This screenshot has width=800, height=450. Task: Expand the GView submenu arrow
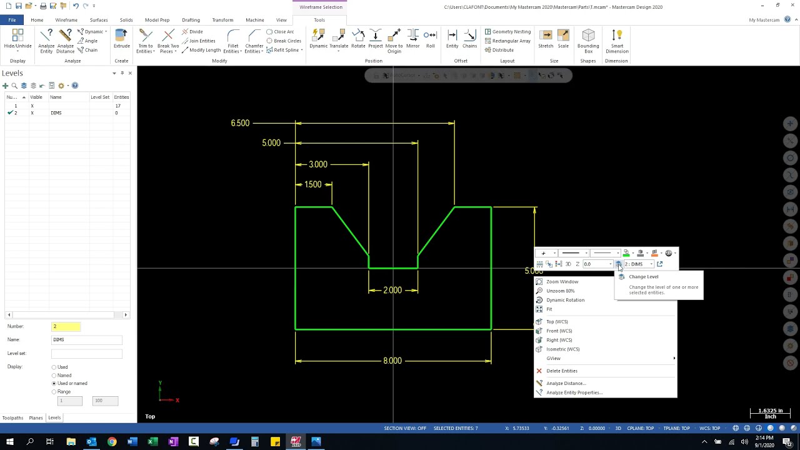(x=674, y=358)
